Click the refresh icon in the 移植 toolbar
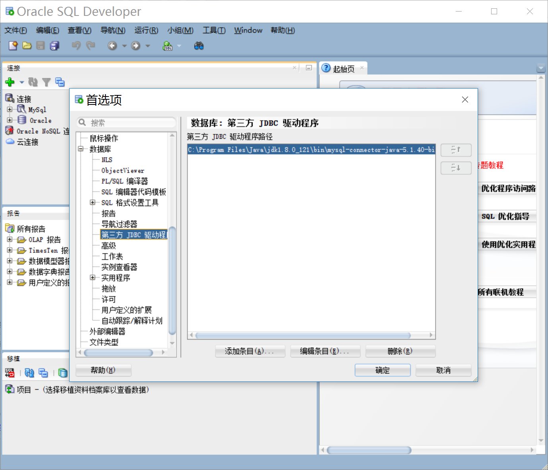The width and height of the screenshot is (548, 470). pos(29,373)
